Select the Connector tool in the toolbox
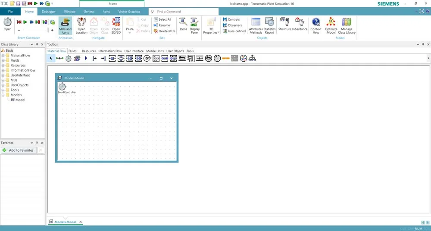The height and width of the screenshot is (231, 431). click(59, 58)
